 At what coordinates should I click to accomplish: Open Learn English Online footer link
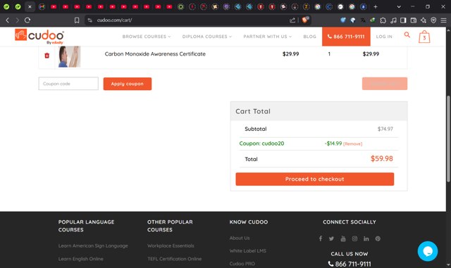(x=80, y=259)
